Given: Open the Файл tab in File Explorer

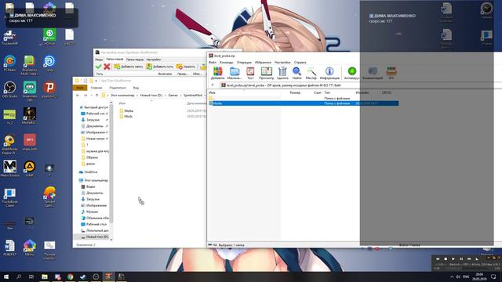Looking at the screenshot, I should 80,88.
